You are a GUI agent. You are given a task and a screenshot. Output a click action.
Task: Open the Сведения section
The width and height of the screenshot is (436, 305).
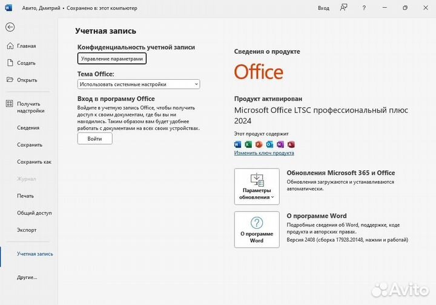(28, 128)
